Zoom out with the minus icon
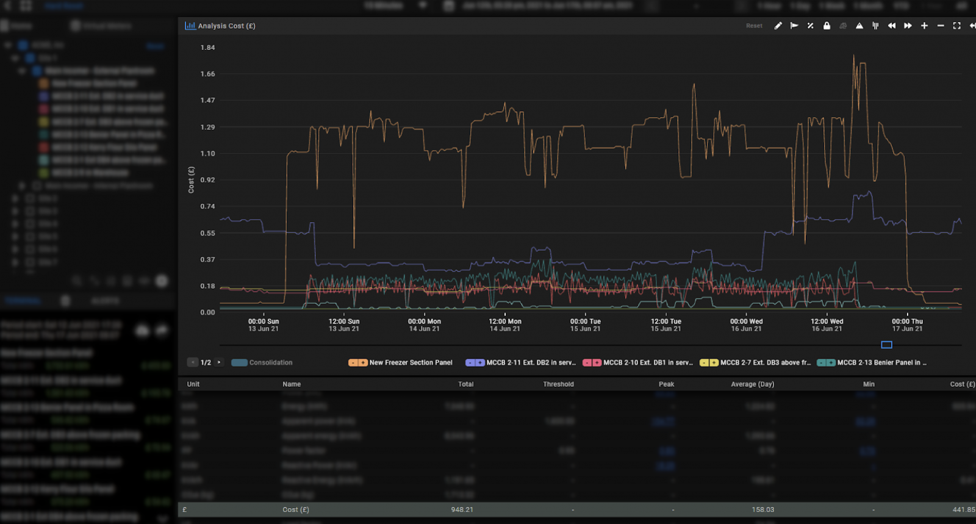Viewport: 976px width, 524px height. point(941,26)
